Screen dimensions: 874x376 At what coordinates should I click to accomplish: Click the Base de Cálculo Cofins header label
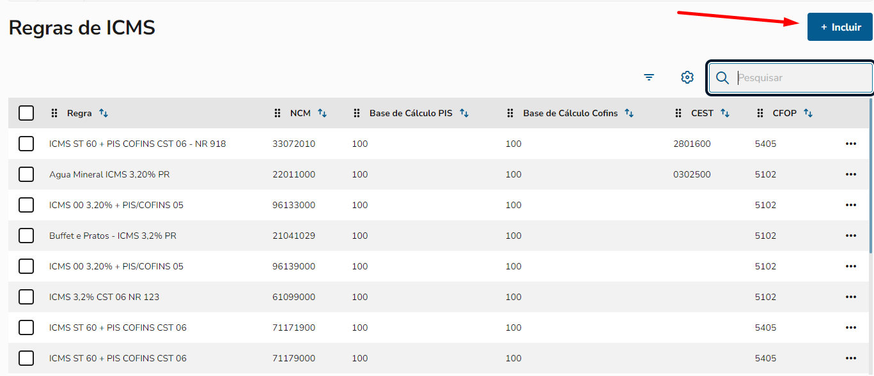570,113
